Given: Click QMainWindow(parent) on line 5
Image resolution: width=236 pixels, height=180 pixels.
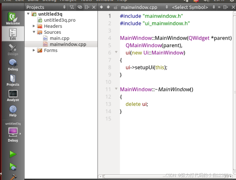Looking at the screenshot, I should [x=154, y=45].
